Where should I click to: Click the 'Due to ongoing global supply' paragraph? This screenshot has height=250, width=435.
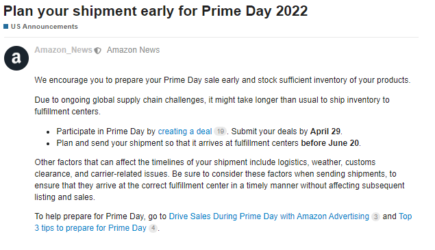[x=212, y=105]
